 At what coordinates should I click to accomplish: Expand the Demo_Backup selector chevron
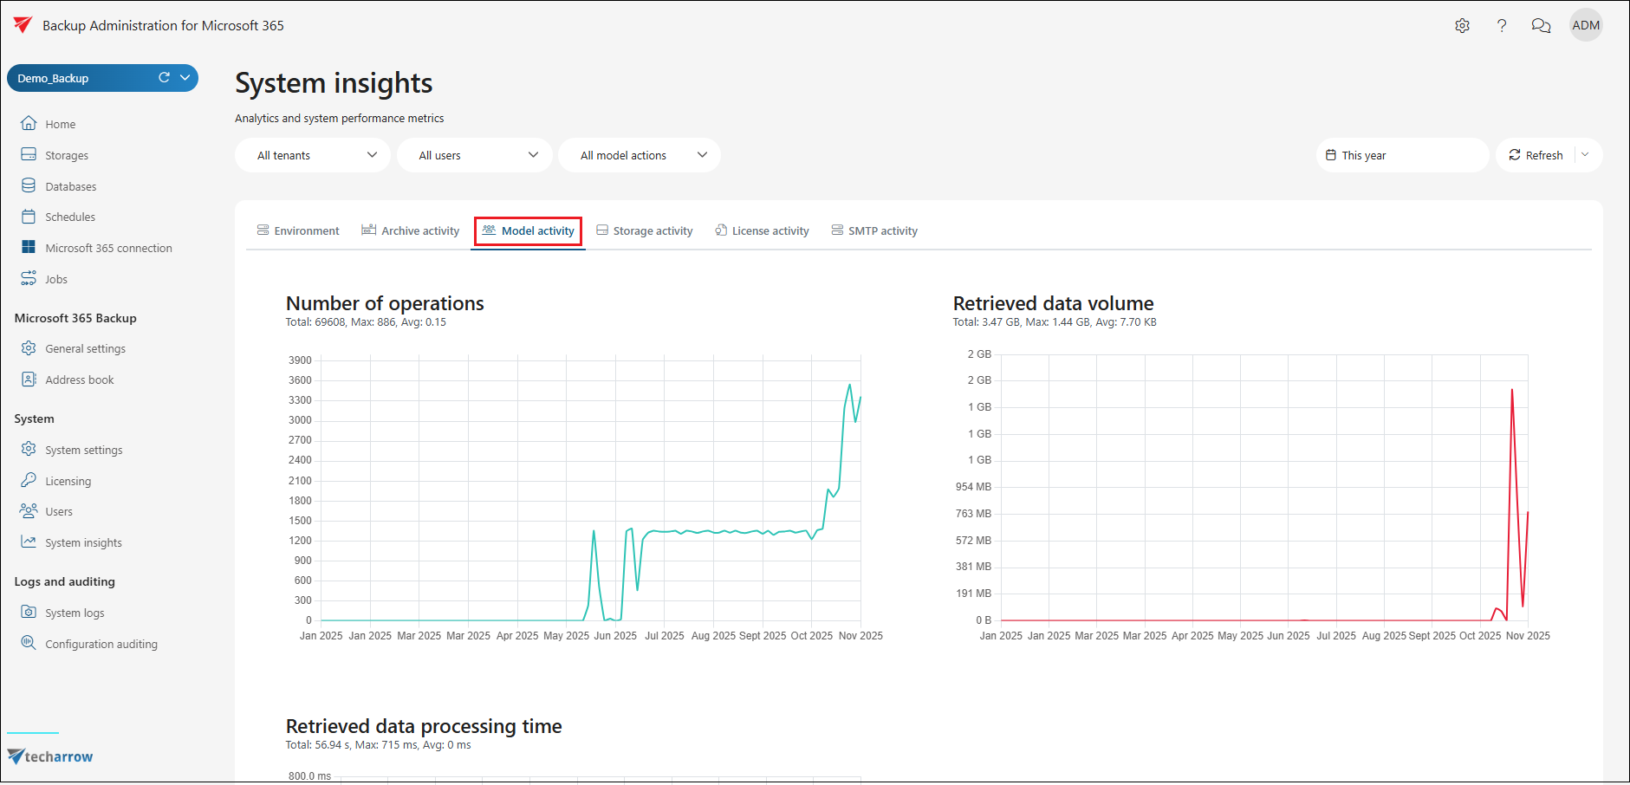coord(185,78)
